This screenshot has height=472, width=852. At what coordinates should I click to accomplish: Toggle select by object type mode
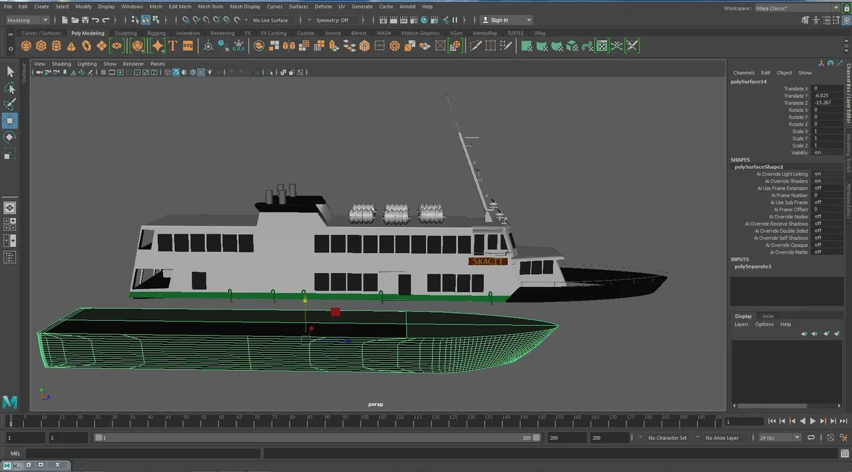[145, 20]
